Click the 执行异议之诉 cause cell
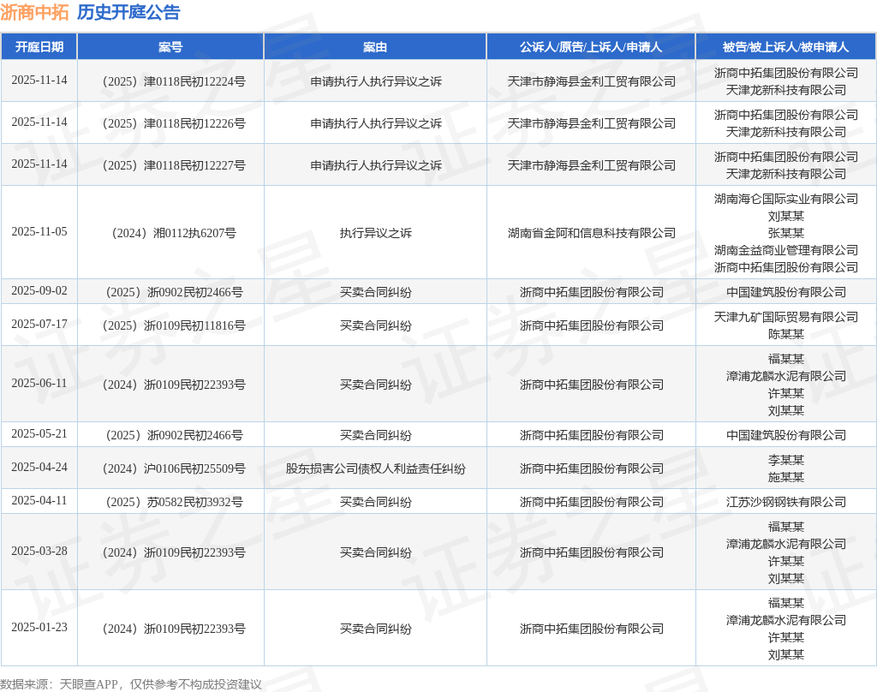Viewport: 877px width, 692px height. click(375, 233)
